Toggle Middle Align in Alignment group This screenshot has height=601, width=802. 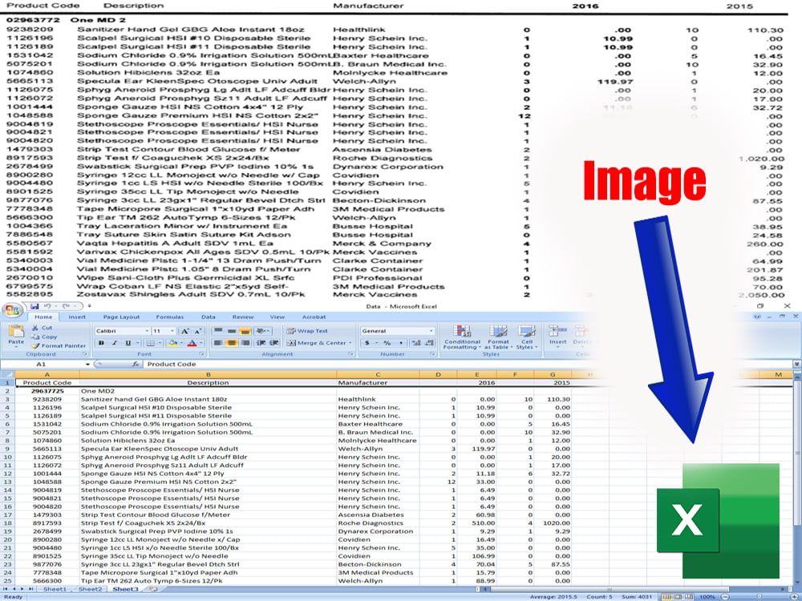pos(232,331)
